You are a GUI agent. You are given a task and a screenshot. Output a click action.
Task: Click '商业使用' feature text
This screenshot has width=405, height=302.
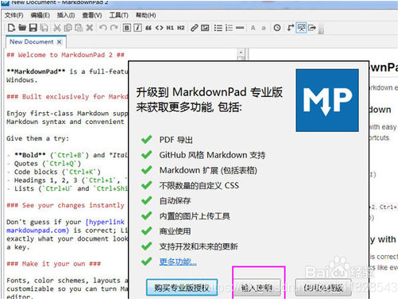coord(175,231)
